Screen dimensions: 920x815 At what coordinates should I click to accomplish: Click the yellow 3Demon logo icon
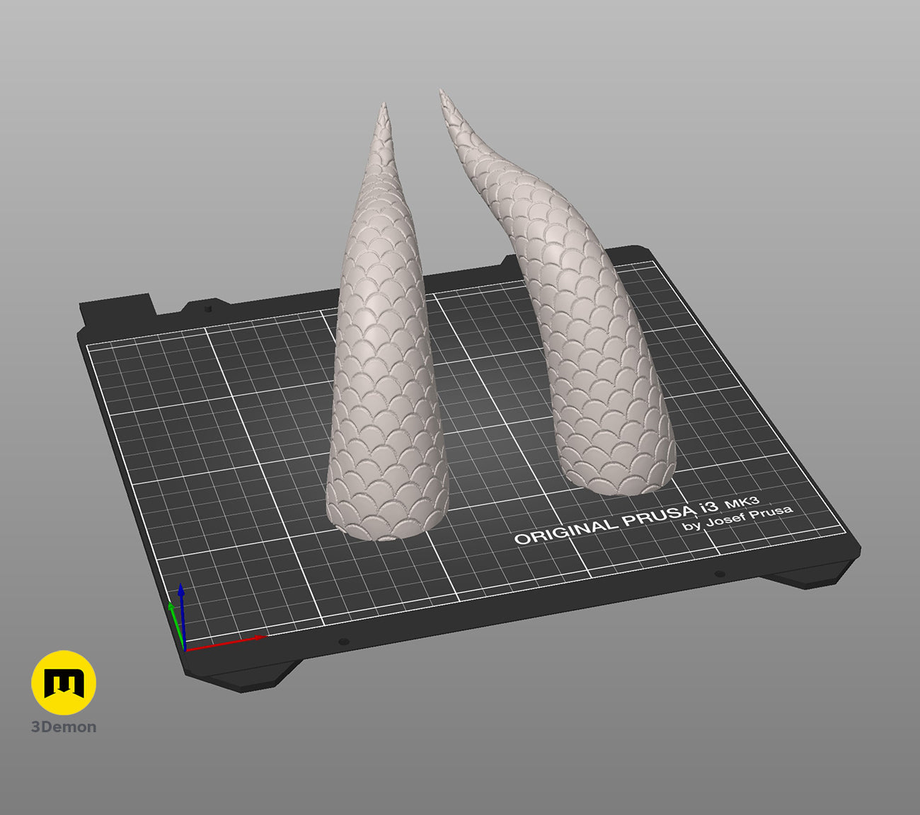[64, 682]
